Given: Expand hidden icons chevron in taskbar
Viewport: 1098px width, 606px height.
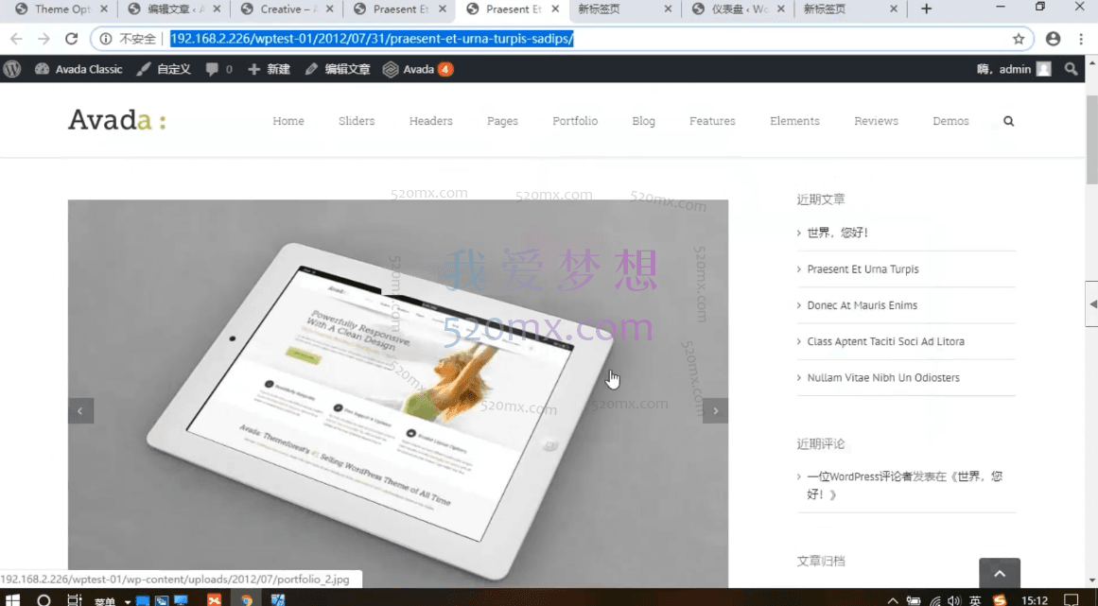Looking at the screenshot, I should (892, 599).
